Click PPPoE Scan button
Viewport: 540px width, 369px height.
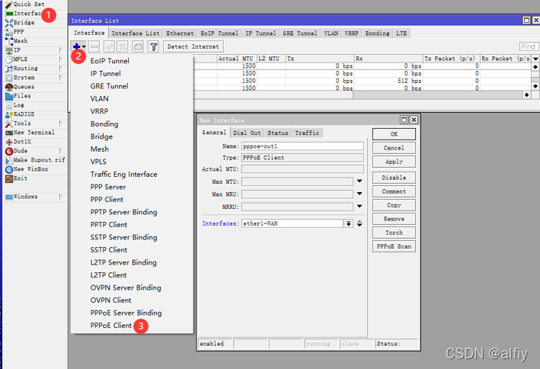(394, 246)
